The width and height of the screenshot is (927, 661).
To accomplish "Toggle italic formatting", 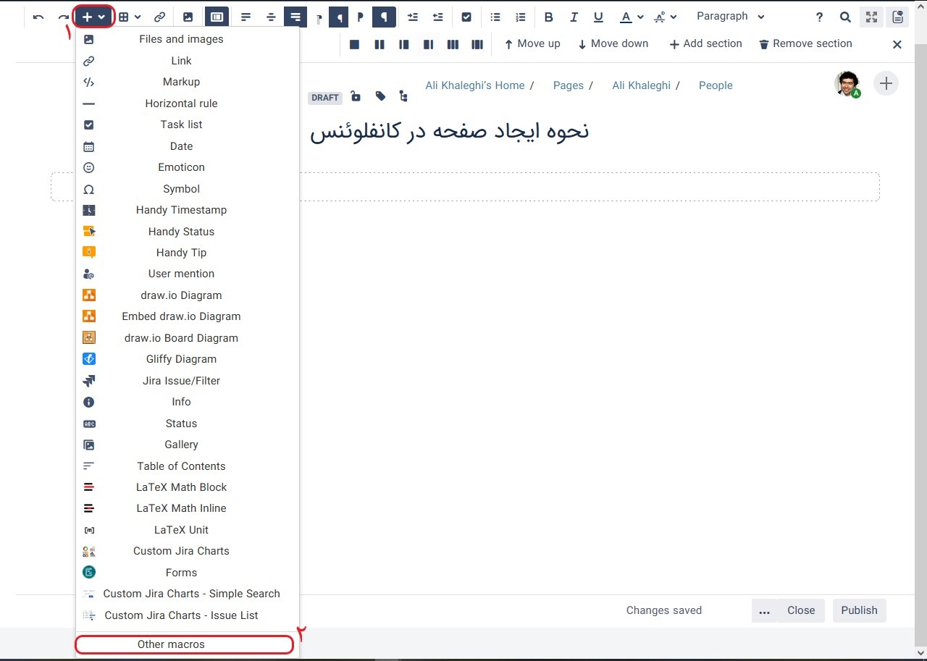I will (574, 17).
